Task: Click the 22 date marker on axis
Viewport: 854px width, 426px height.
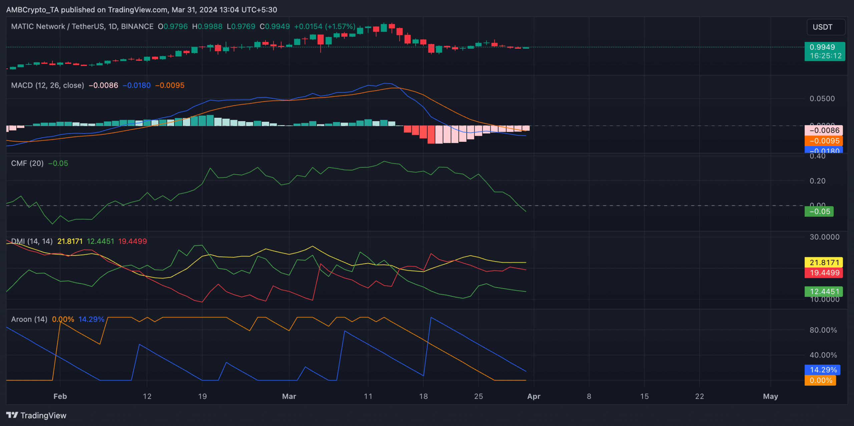Action: pos(699,396)
